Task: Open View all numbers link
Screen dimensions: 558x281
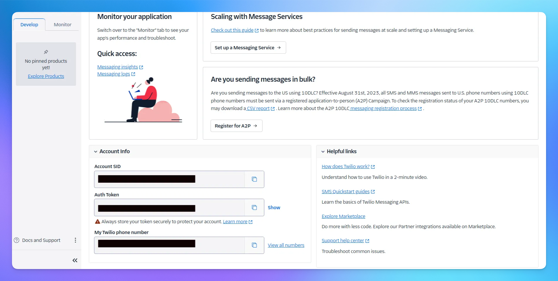Action: pyautogui.click(x=286, y=245)
